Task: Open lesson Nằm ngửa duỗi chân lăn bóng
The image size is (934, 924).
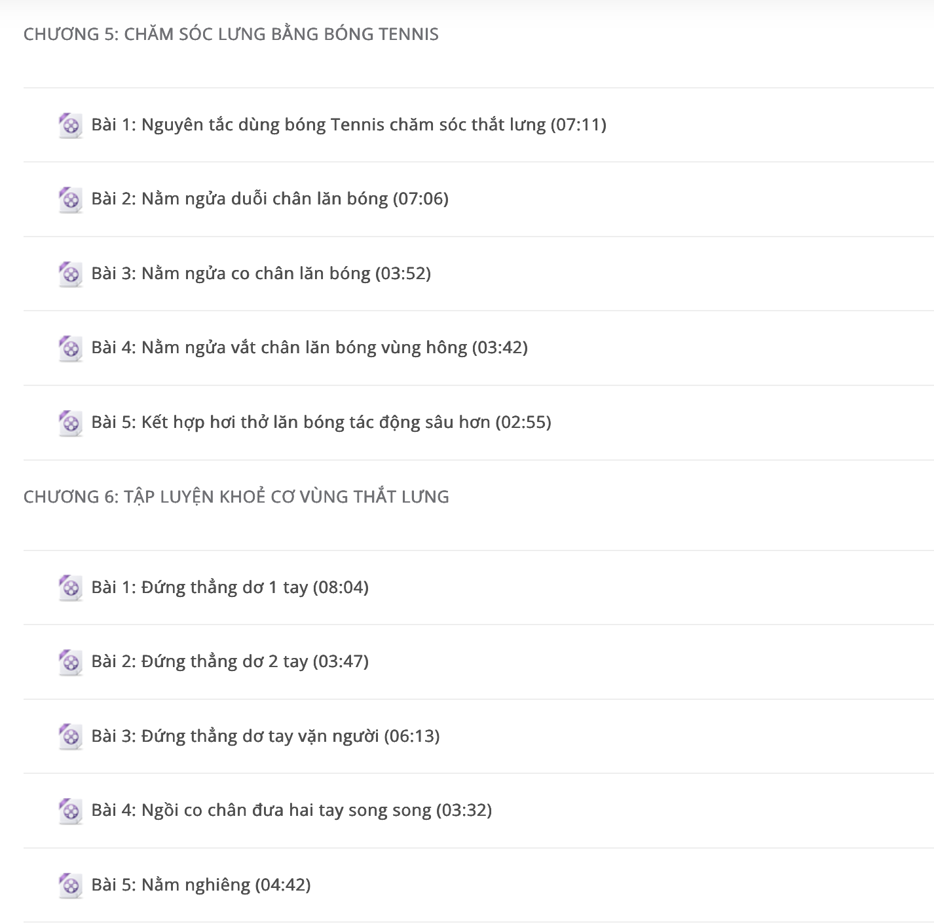Action: point(270,199)
